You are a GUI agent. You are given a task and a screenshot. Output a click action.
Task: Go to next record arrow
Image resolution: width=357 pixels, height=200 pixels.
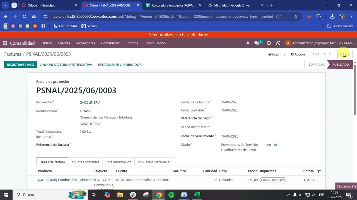[330, 54]
